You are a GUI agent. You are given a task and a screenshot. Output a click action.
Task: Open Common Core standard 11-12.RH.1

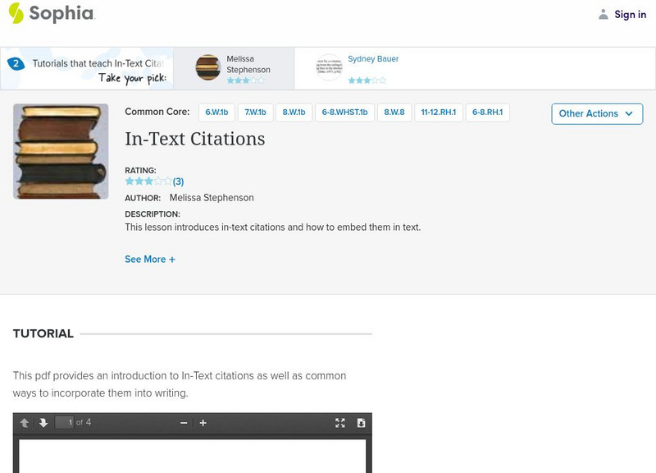(x=439, y=113)
